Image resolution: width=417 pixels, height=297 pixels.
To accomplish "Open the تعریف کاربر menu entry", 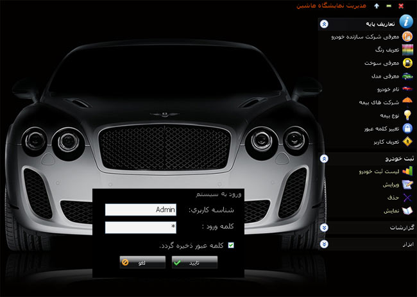I will click(x=386, y=142).
